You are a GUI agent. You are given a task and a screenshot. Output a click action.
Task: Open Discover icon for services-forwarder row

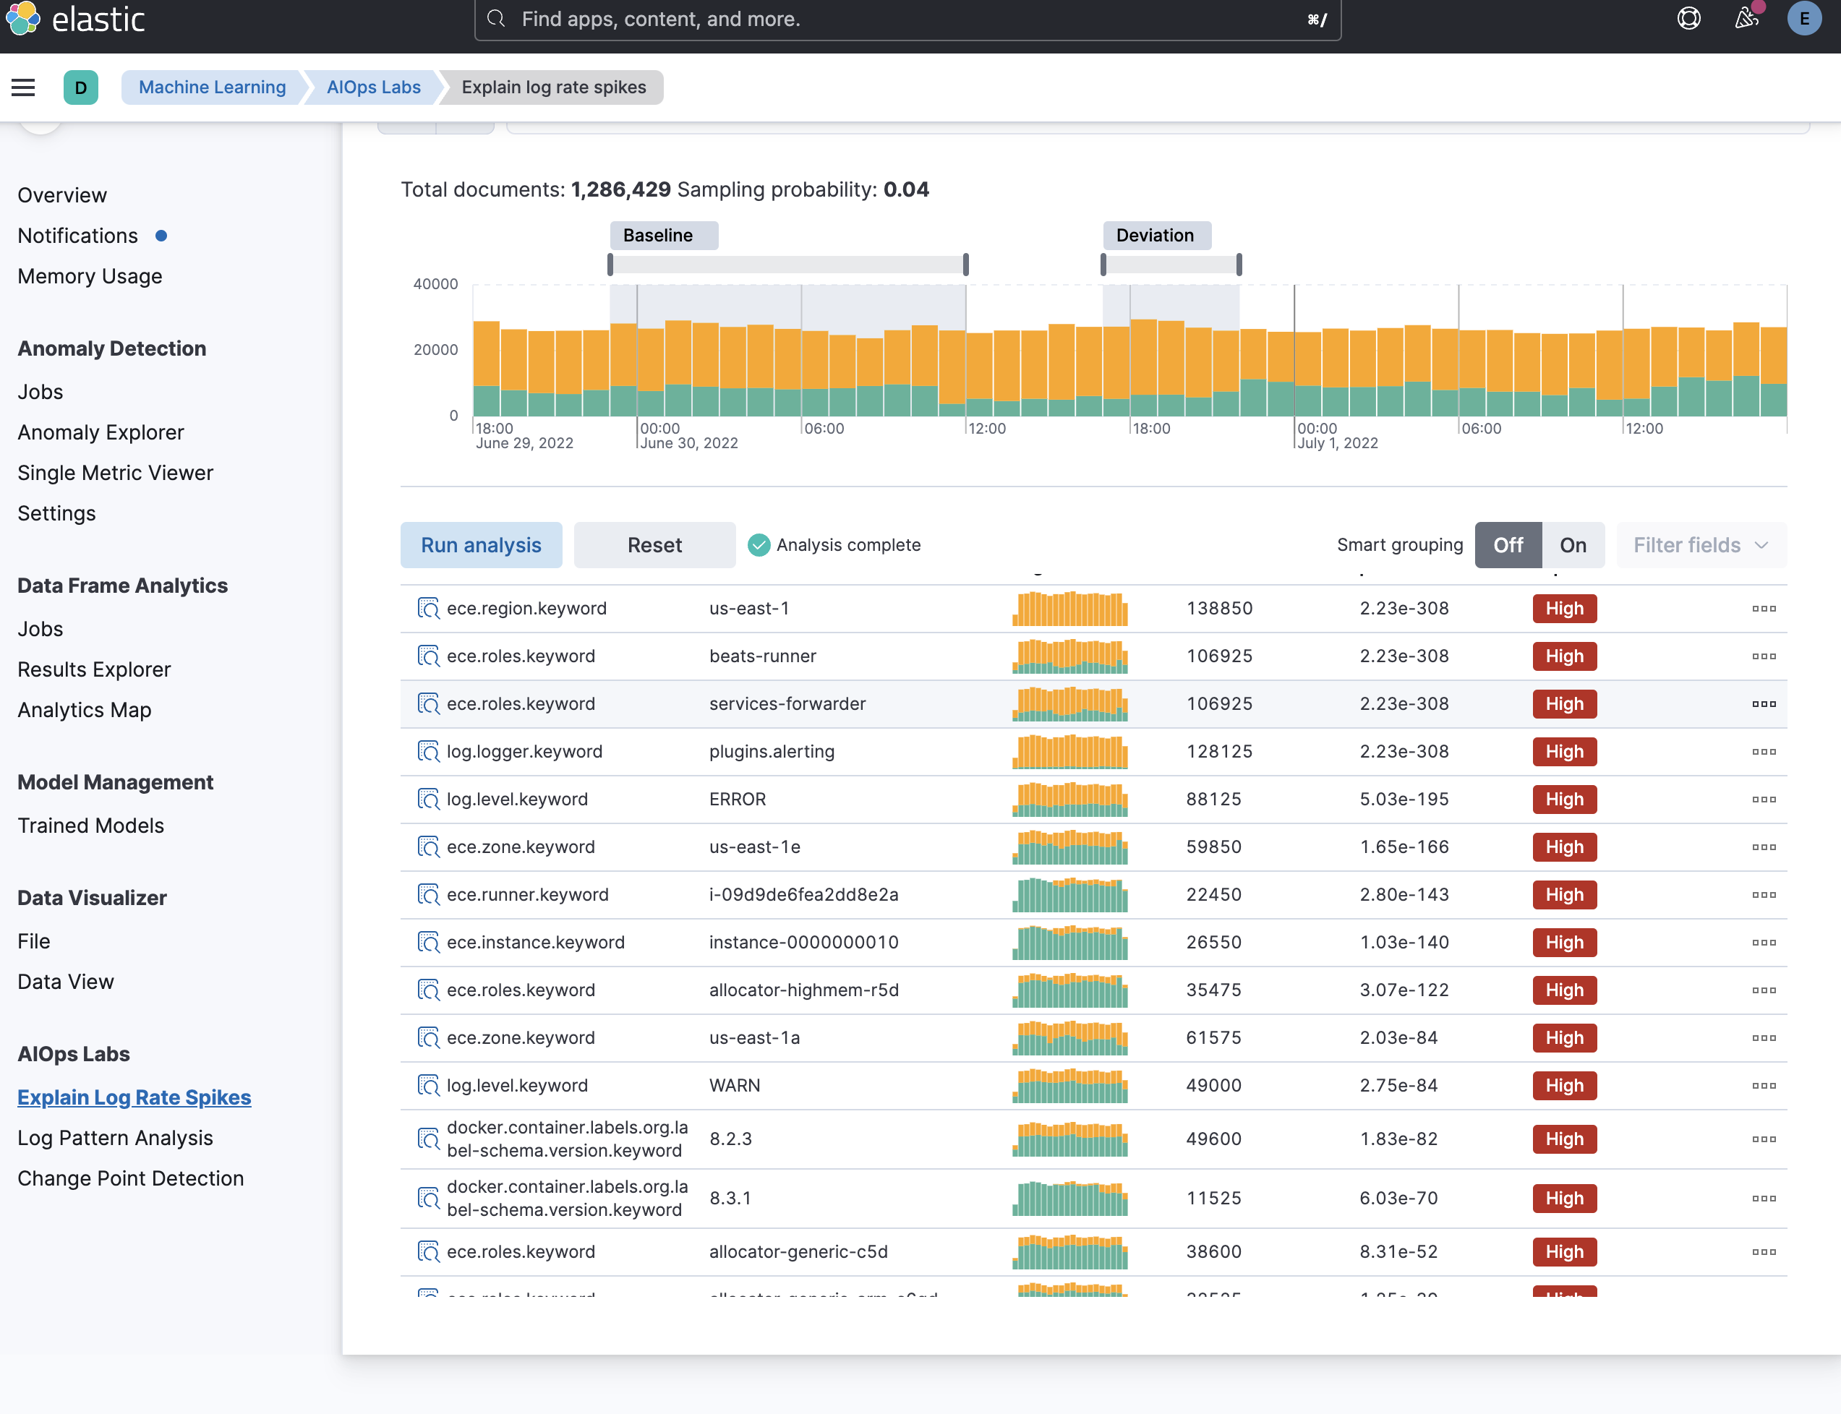(x=429, y=703)
